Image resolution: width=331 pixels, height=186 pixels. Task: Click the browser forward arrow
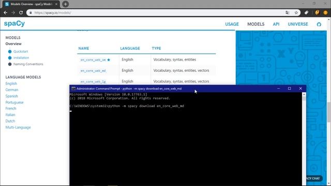(13, 12)
